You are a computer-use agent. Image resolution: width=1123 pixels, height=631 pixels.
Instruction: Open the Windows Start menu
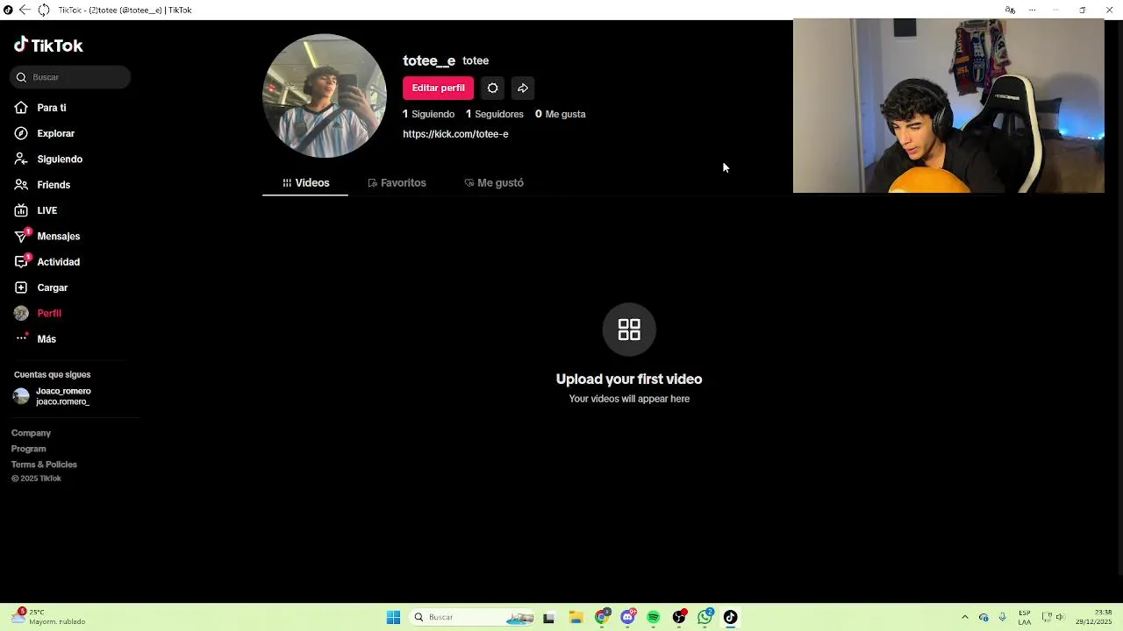coord(393,618)
